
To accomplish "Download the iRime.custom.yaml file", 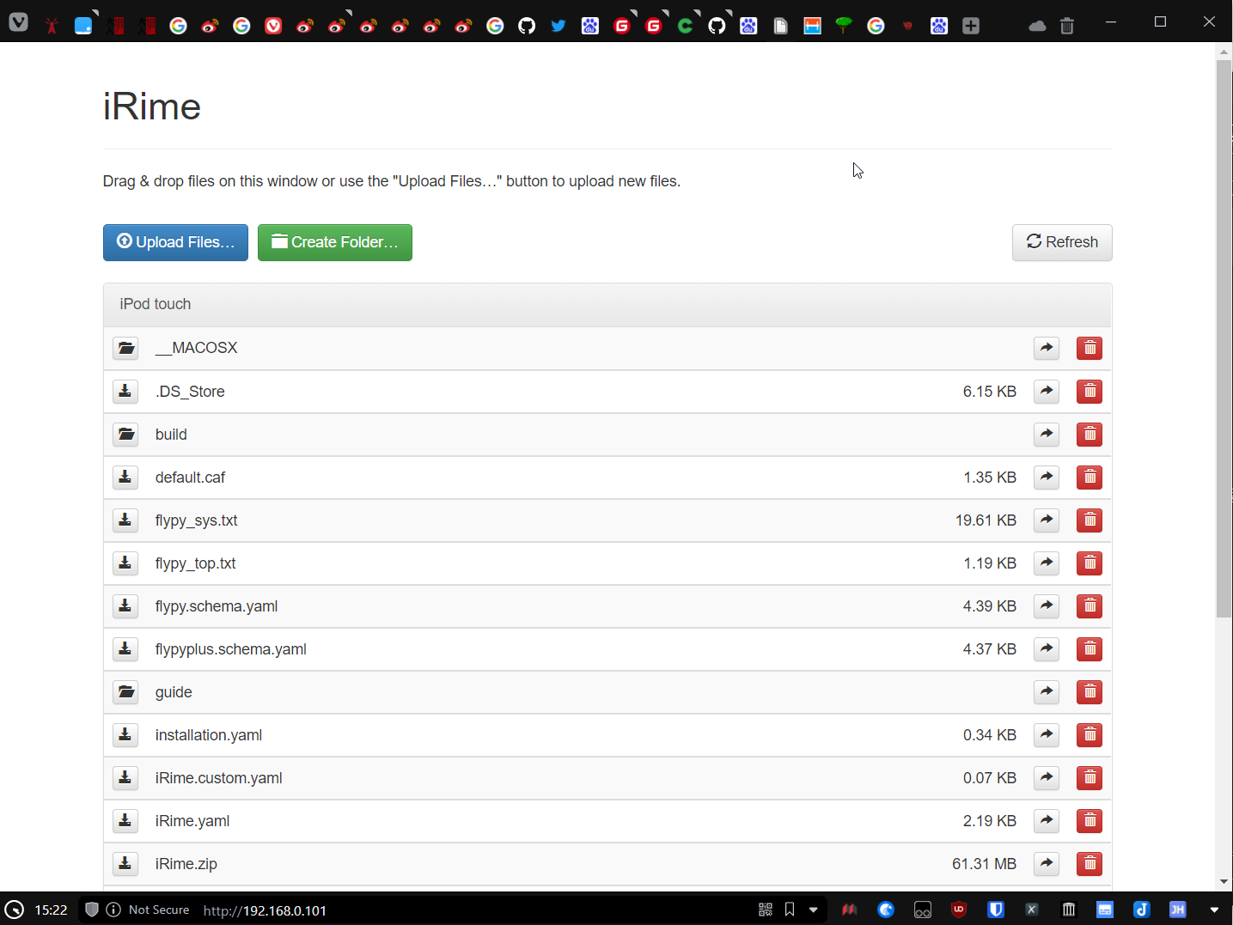I will (x=125, y=778).
